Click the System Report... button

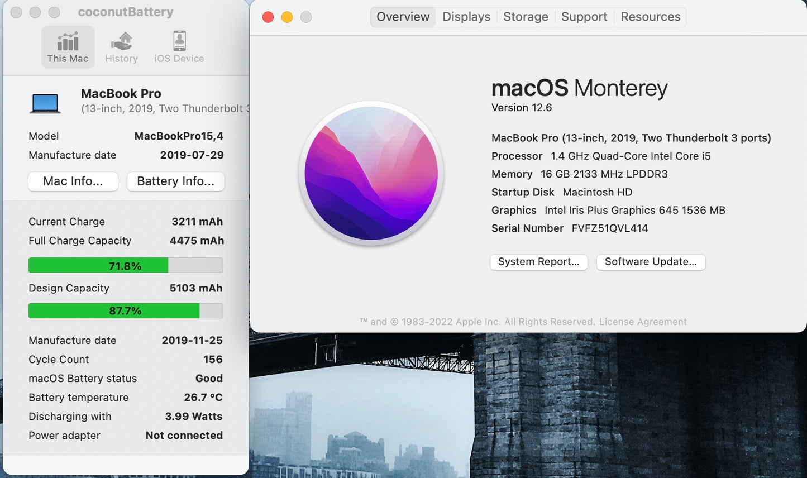click(538, 262)
